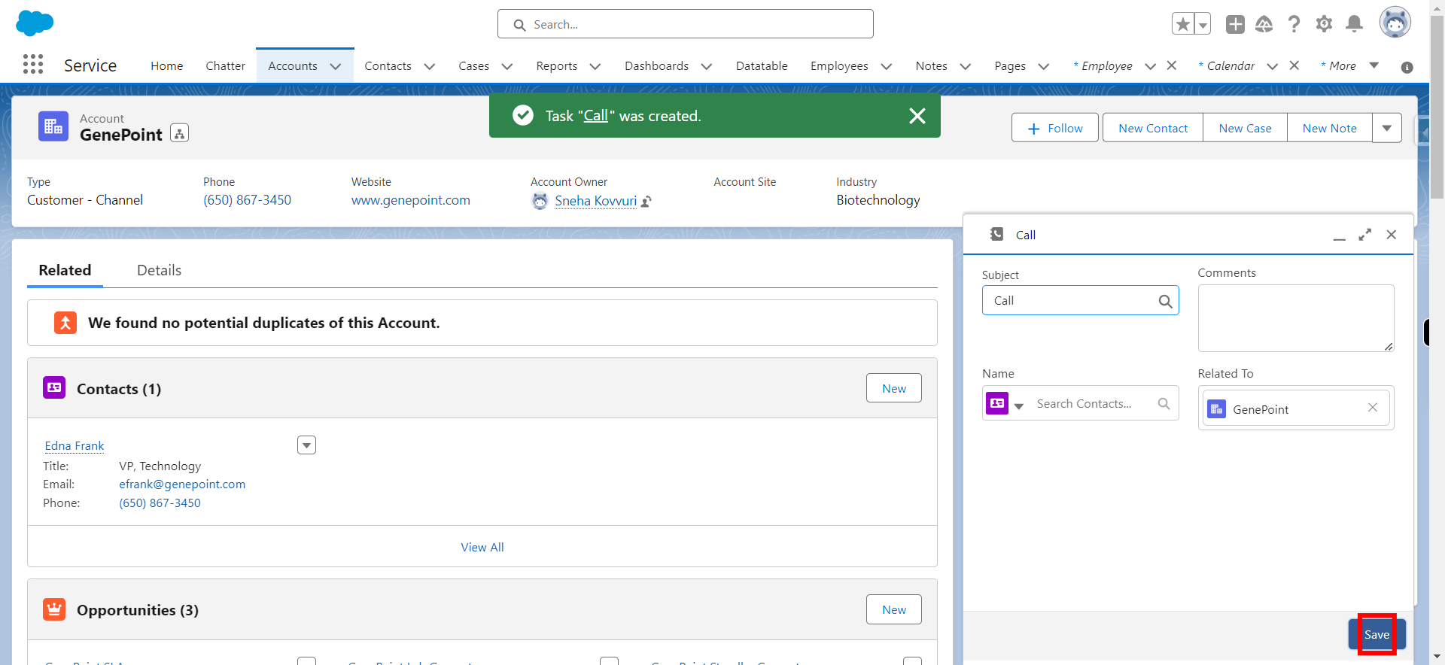This screenshot has width=1445, height=665.
Task: Dismiss the Task created toast notification
Action: pyautogui.click(x=917, y=116)
